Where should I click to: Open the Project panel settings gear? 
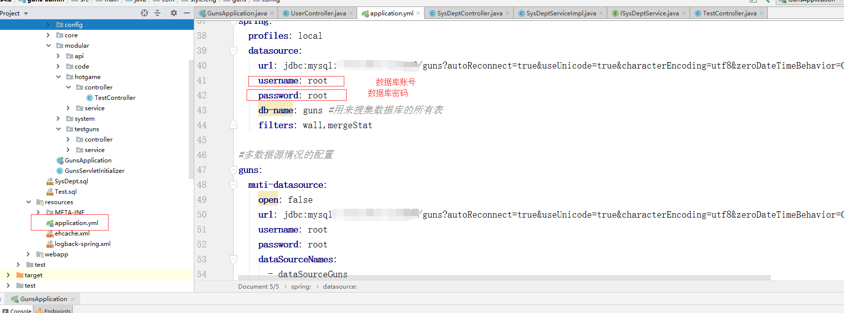point(174,13)
